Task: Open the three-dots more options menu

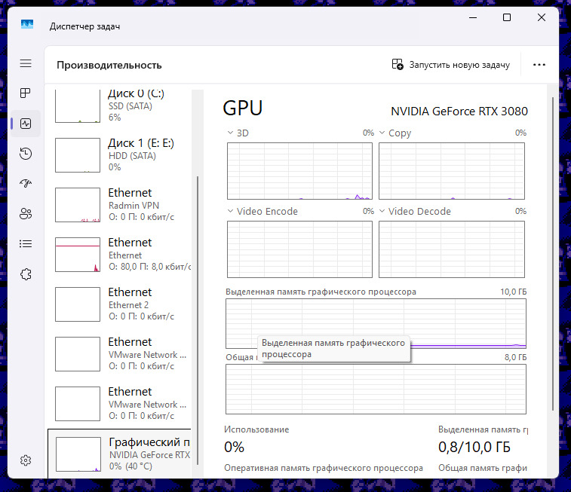Action: pyautogui.click(x=539, y=65)
